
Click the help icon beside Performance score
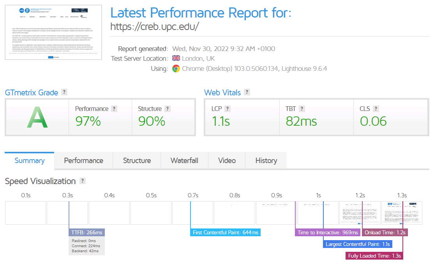114,109
